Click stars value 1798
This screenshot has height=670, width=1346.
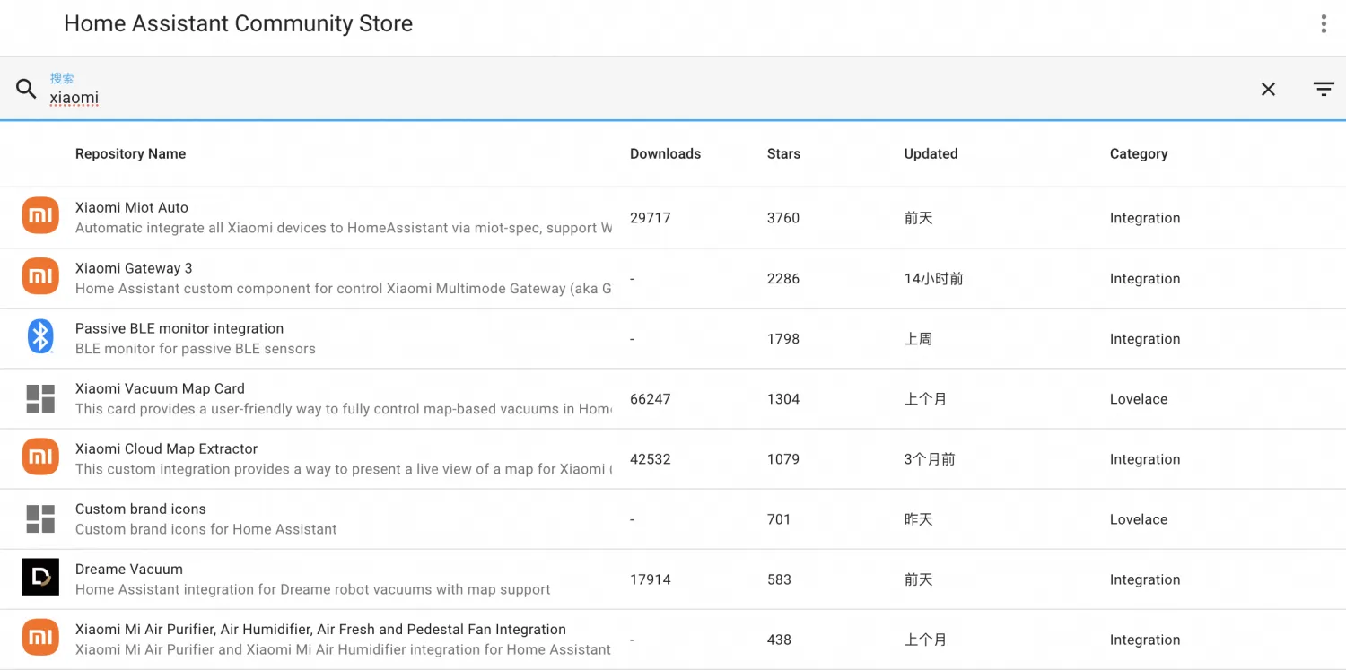[783, 339]
